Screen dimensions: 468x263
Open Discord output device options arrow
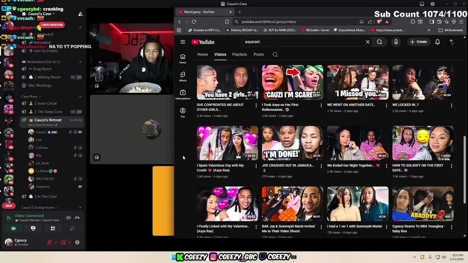69,242
